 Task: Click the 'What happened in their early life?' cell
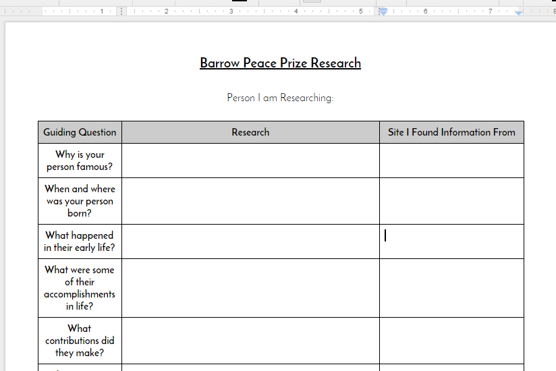point(80,241)
